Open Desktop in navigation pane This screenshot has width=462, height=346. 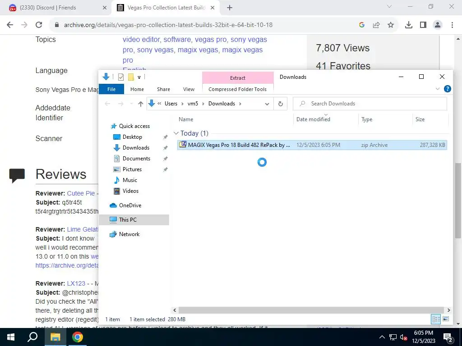[132, 137]
